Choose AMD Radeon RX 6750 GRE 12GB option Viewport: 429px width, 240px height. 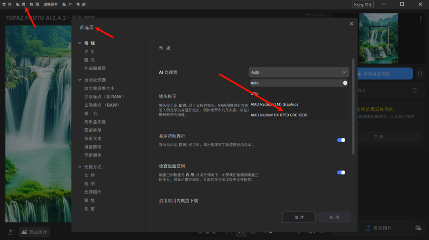(279, 115)
